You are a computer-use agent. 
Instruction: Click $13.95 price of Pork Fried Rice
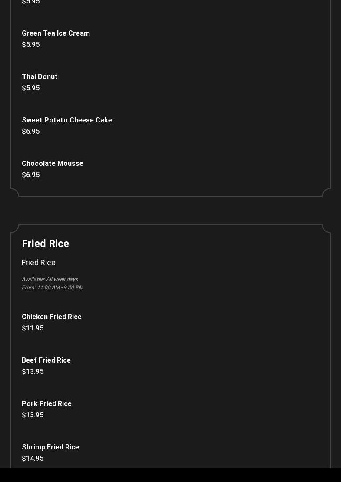[x=33, y=415]
